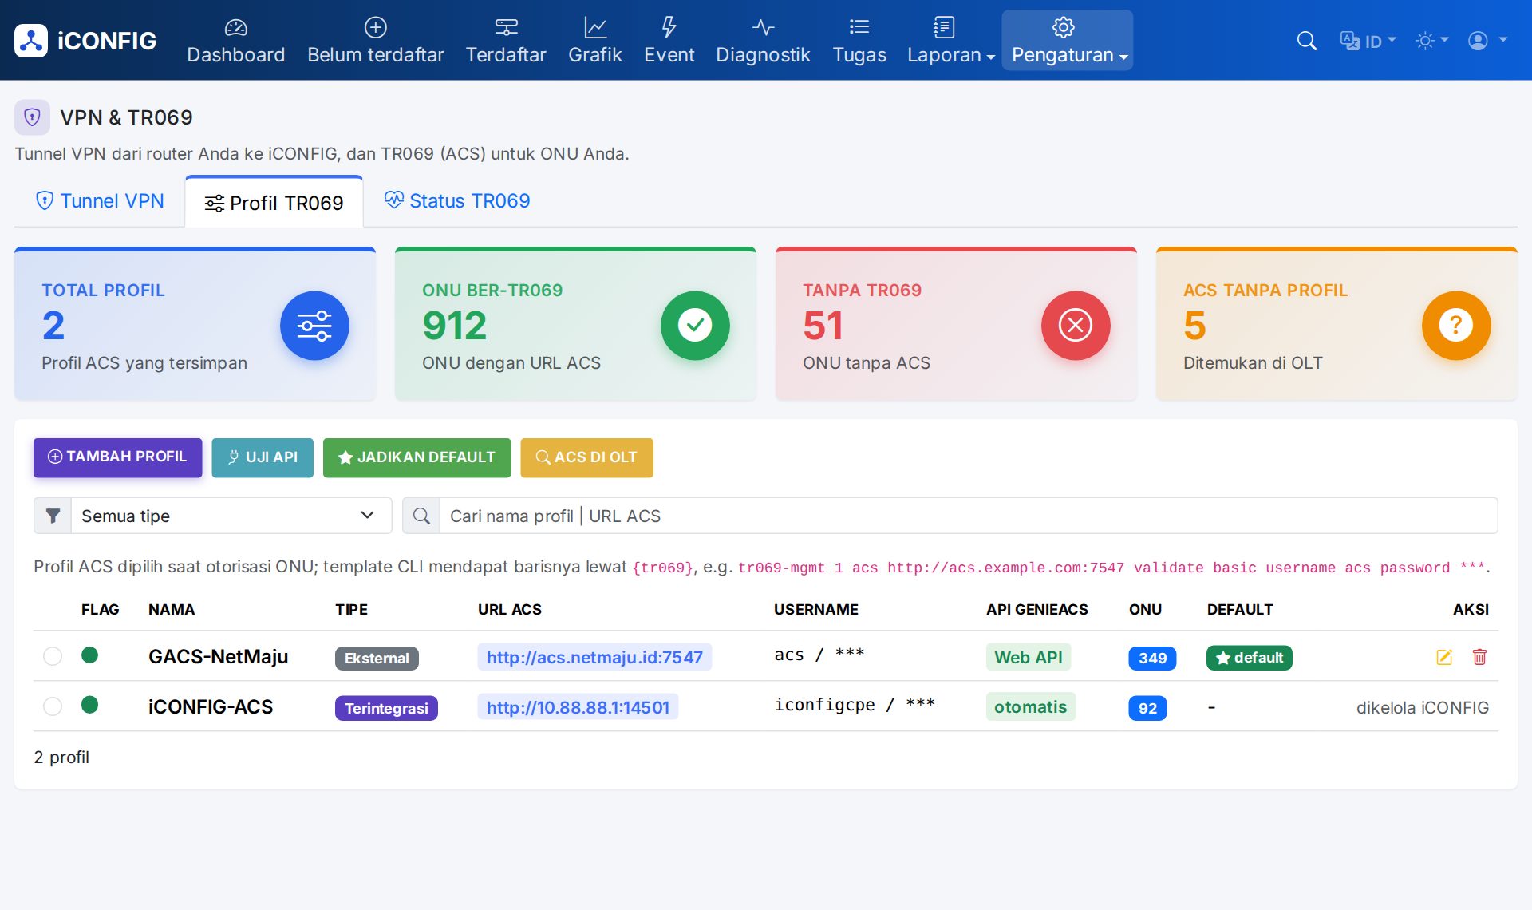The height and width of the screenshot is (910, 1532).
Task: Switch to the Status TR069 tab
Action: coord(457,200)
